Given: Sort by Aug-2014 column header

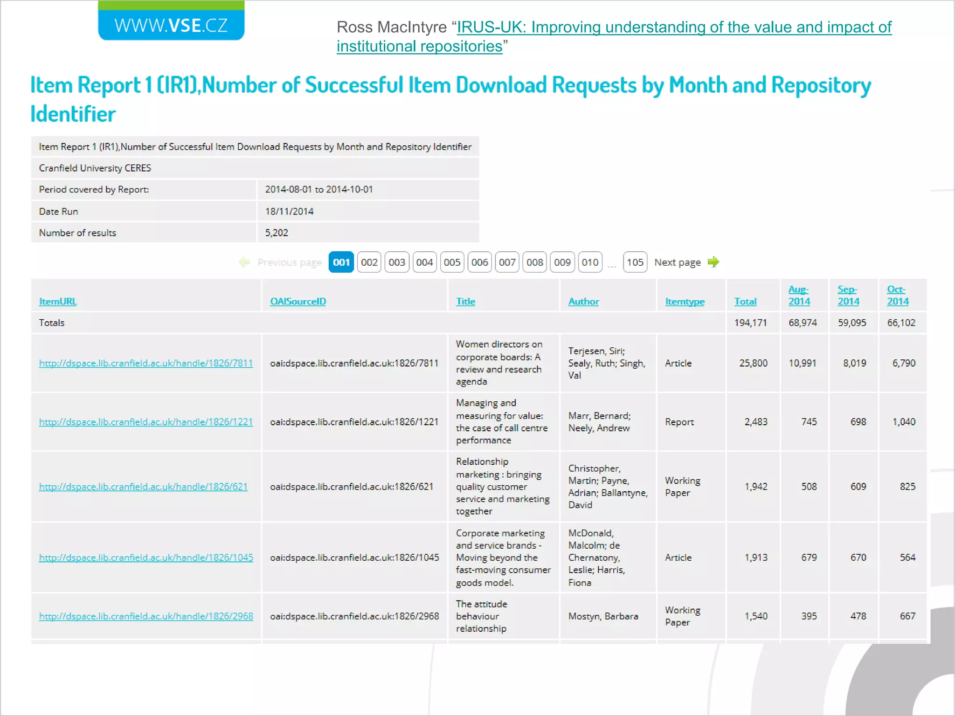Looking at the screenshot, I should point(799,295).
